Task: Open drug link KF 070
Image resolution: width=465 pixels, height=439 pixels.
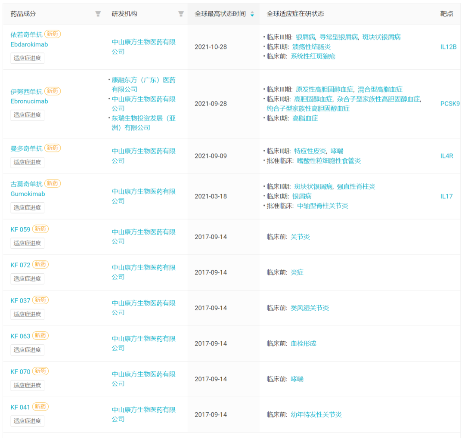Action: click(x=20, y=372)
